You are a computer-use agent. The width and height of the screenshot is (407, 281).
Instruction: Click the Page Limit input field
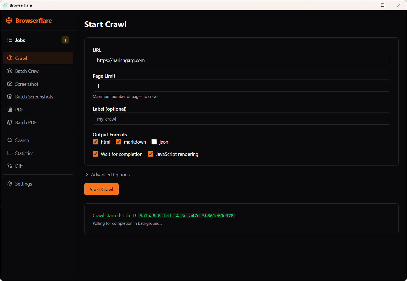tap(241, 85)
